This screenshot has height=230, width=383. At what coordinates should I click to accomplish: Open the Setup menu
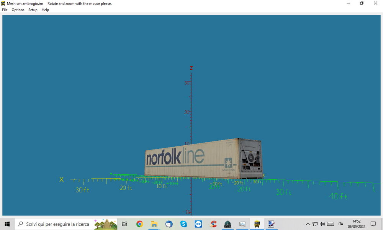pyautogui.click(x=33, y=10)
